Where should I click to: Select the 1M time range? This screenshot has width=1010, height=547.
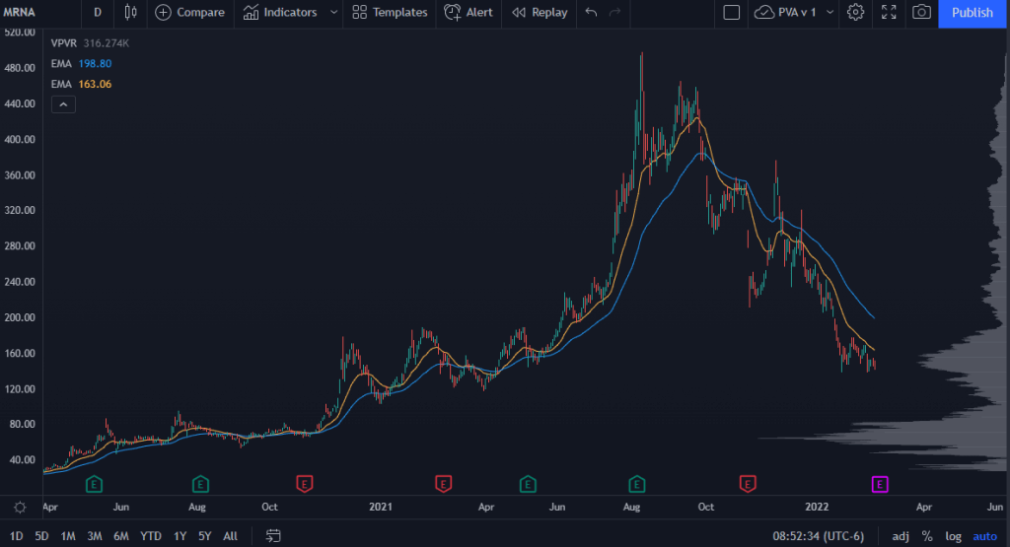68,536
